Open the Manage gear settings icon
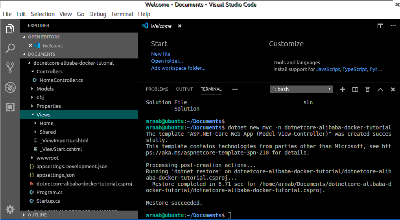 [x=10, y=209]
